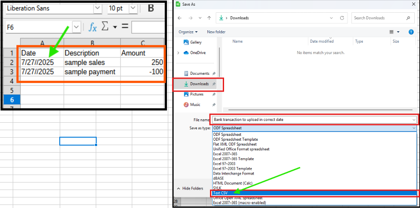Viewport: 420px width, 208px height.
Task: Close the Save As dialog
Action: pos(413,4)
